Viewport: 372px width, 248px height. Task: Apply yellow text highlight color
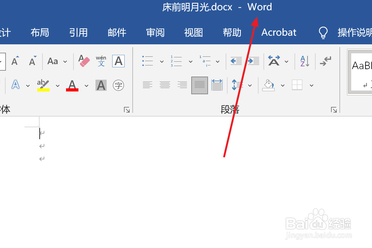click(x=43, y=85)
